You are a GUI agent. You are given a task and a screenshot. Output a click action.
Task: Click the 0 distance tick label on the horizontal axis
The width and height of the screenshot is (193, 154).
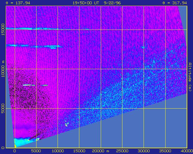tap(15, 151)
